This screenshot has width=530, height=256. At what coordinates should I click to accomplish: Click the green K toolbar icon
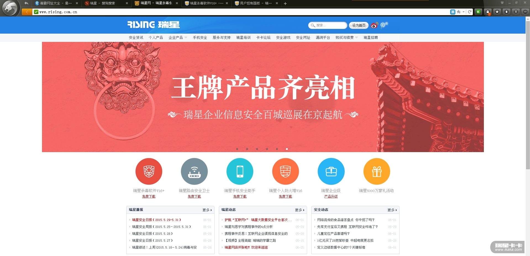(x=478, y=12)
